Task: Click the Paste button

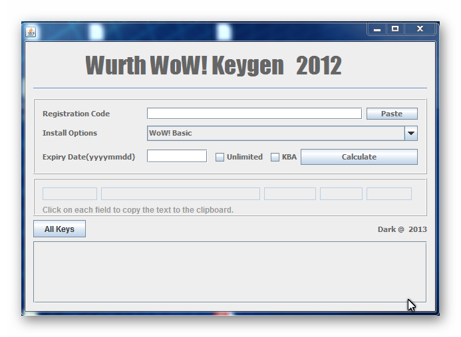Action: coord(392,114)
